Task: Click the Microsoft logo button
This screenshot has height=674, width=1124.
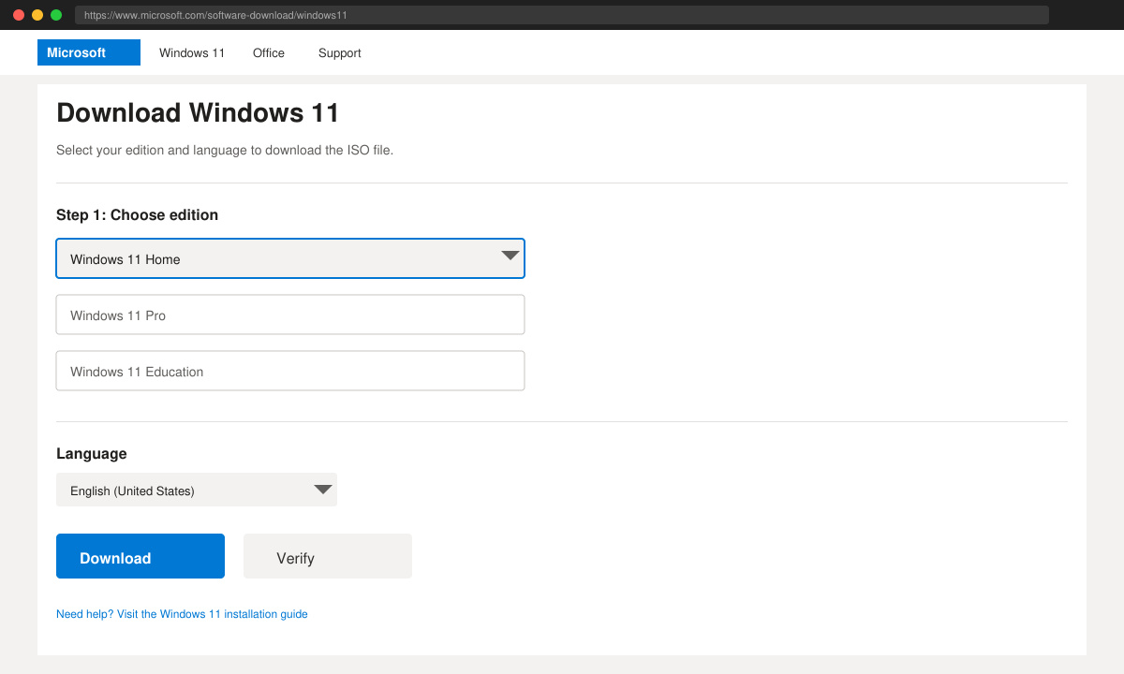Action: [x=89, y=52]
